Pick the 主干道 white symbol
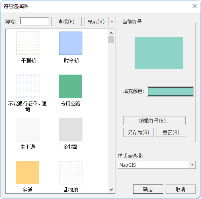This screenshot has height=199, width=201. (x=28, y=129)
